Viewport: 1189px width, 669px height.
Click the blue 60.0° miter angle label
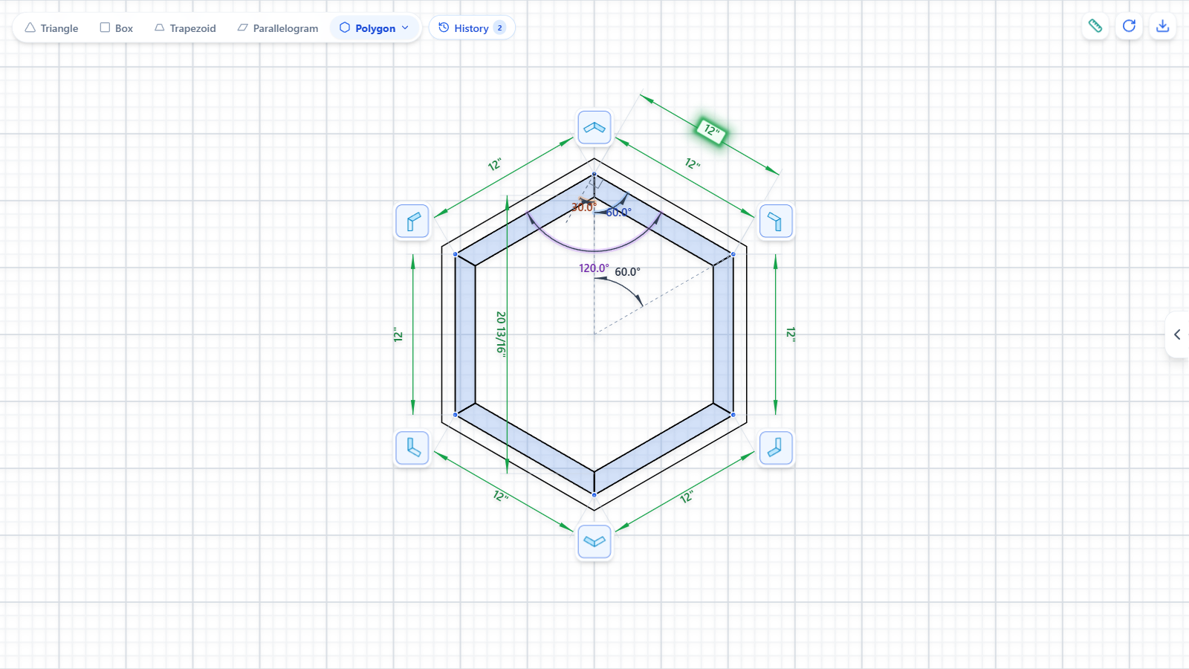[619, 213]
